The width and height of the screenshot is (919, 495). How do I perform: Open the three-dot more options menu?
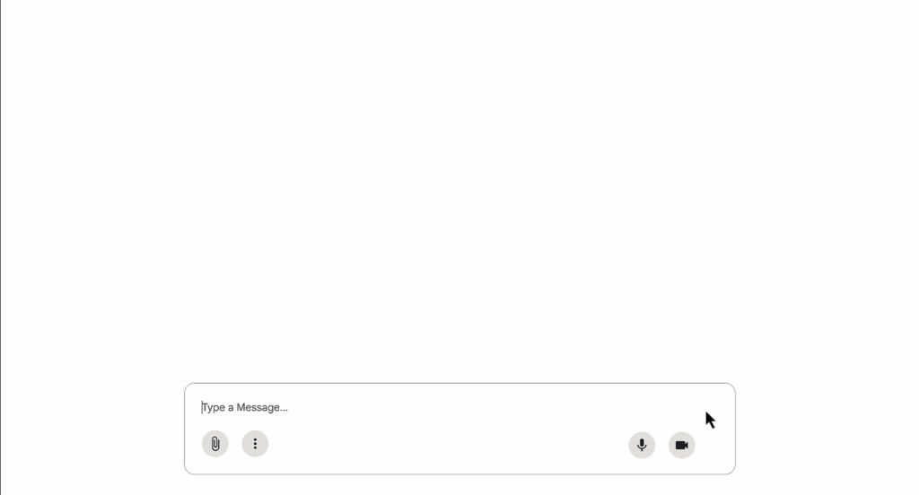(x=255, y=444)
